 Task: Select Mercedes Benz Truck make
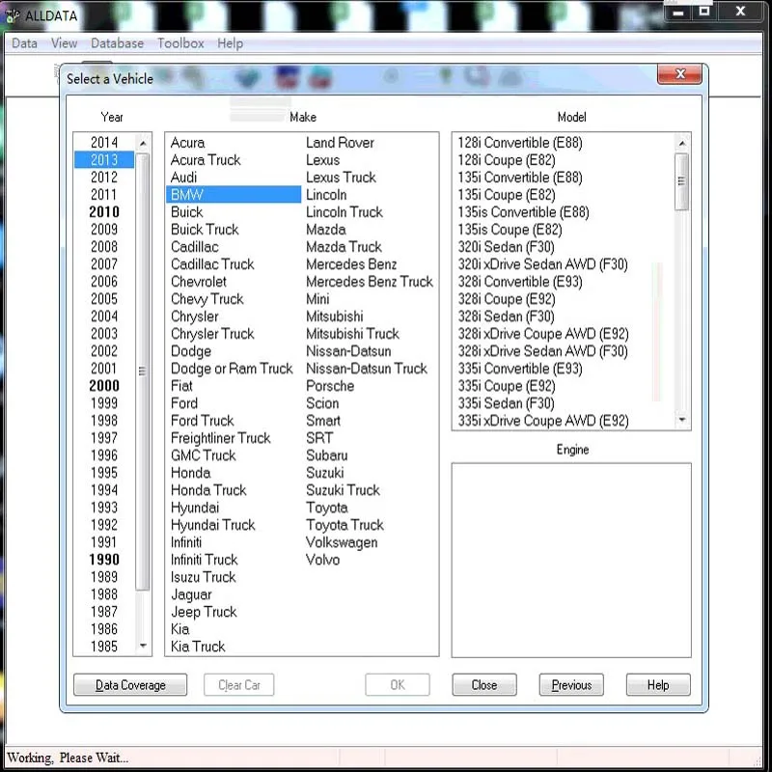click(x=370, y=282)
